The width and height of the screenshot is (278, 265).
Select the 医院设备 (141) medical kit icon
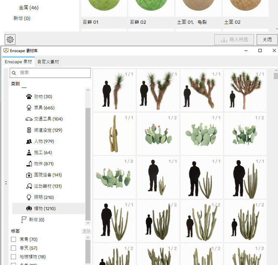pos(29,175)
